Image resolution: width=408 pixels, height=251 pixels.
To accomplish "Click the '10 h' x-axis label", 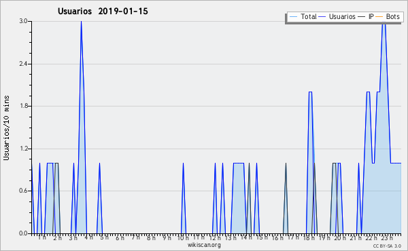I will click(x=183, y=237).
